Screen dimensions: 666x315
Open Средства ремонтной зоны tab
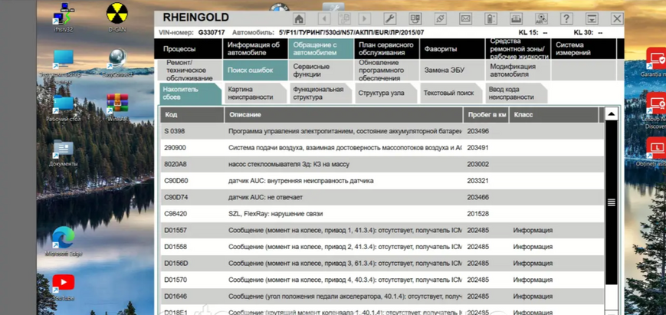click(x=518, y=49)
